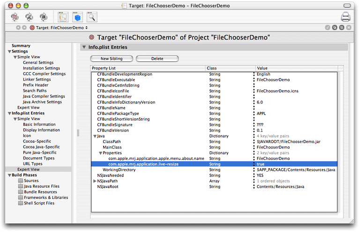Click the forward navigation arrow icon
359x232 pixels.
pos(24,28)
